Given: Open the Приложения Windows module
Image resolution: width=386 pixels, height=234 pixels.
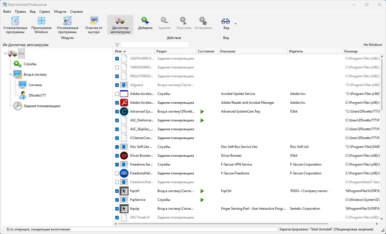Looking at the screenshot, I should 41,25.
